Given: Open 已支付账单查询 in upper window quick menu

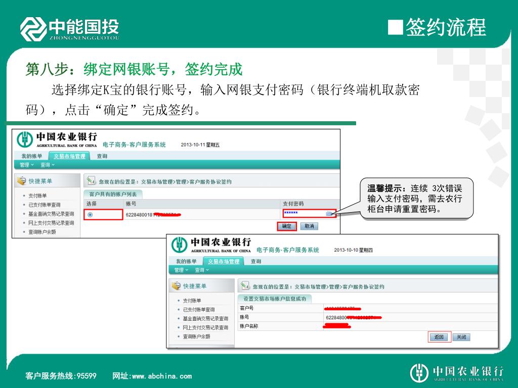Looking at the screenshot, I should 45,205.
